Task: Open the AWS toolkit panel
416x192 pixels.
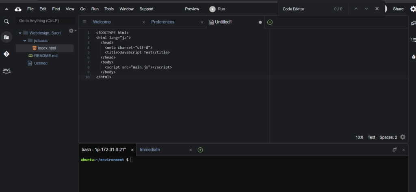Action: 6,71
